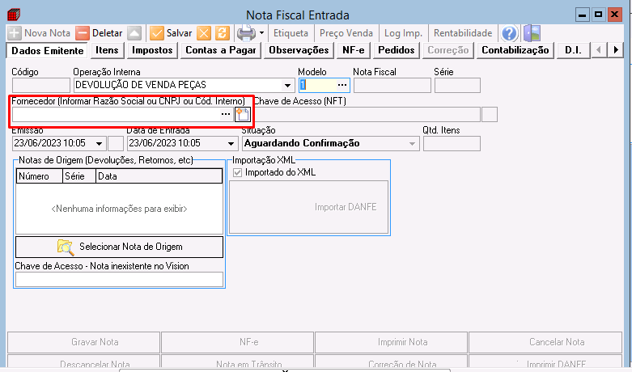Click Log Imp. toolbar button
The image size is (632, 372).
(403, 33)
